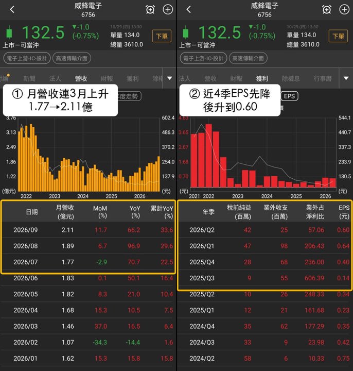Set price alert in right panel
353x371 pixels.
(x=327, y=9)
